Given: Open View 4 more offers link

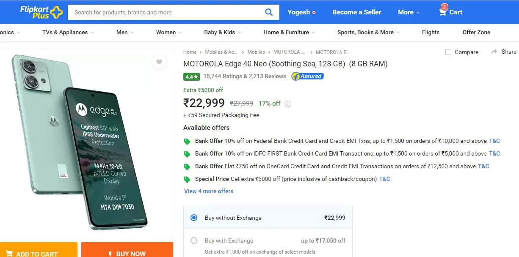Looking at the screenshot, I should [209, 191].
